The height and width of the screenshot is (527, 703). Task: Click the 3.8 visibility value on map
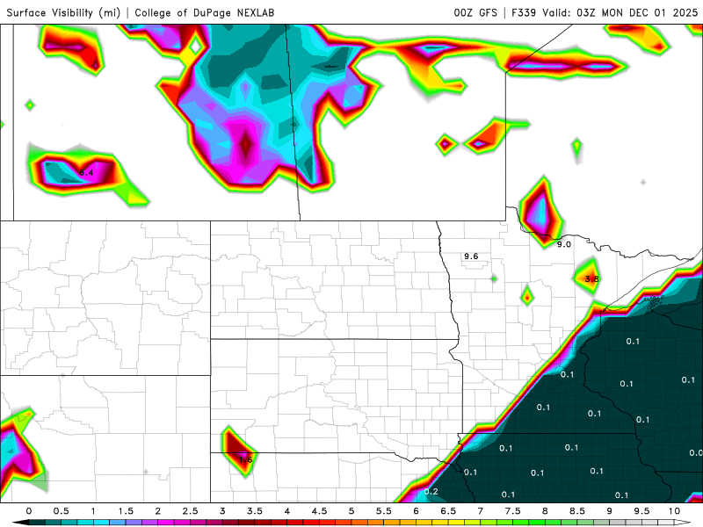pos(591,278)
